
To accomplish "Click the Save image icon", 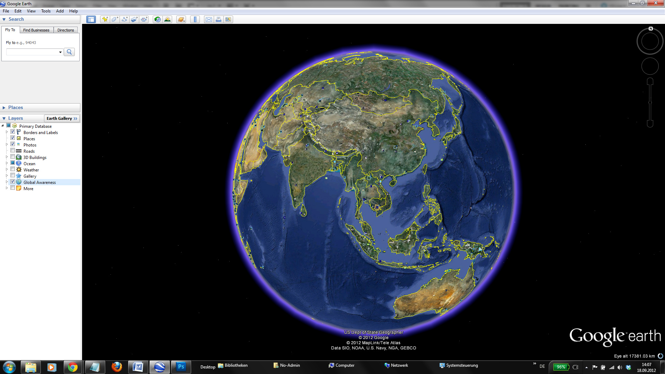I will [228, 19].
